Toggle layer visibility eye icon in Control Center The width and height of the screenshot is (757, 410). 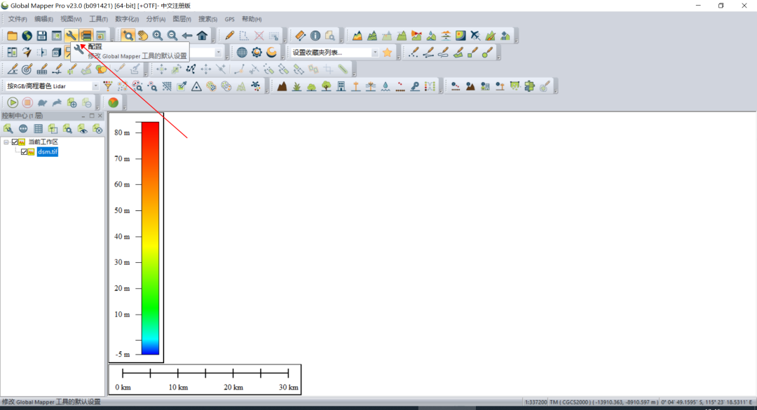click(x=83, y=128)
